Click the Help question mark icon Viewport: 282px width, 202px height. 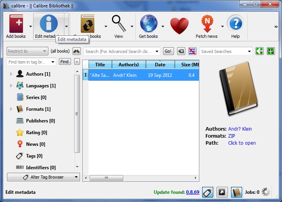point(236,23)
